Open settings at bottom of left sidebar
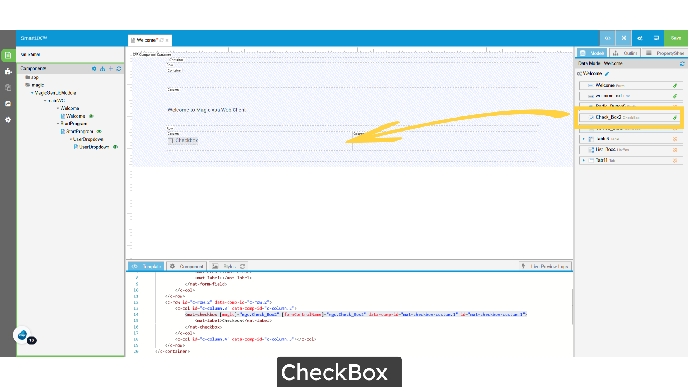The height and width of the screenshot is (387, 688). [8, 120]
